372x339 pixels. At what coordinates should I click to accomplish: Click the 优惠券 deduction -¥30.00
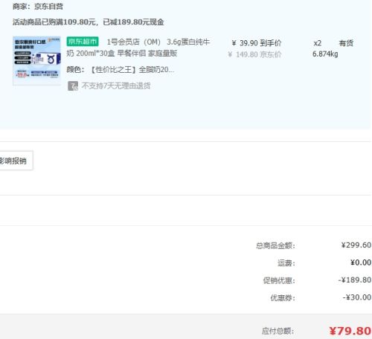[357, 297]
